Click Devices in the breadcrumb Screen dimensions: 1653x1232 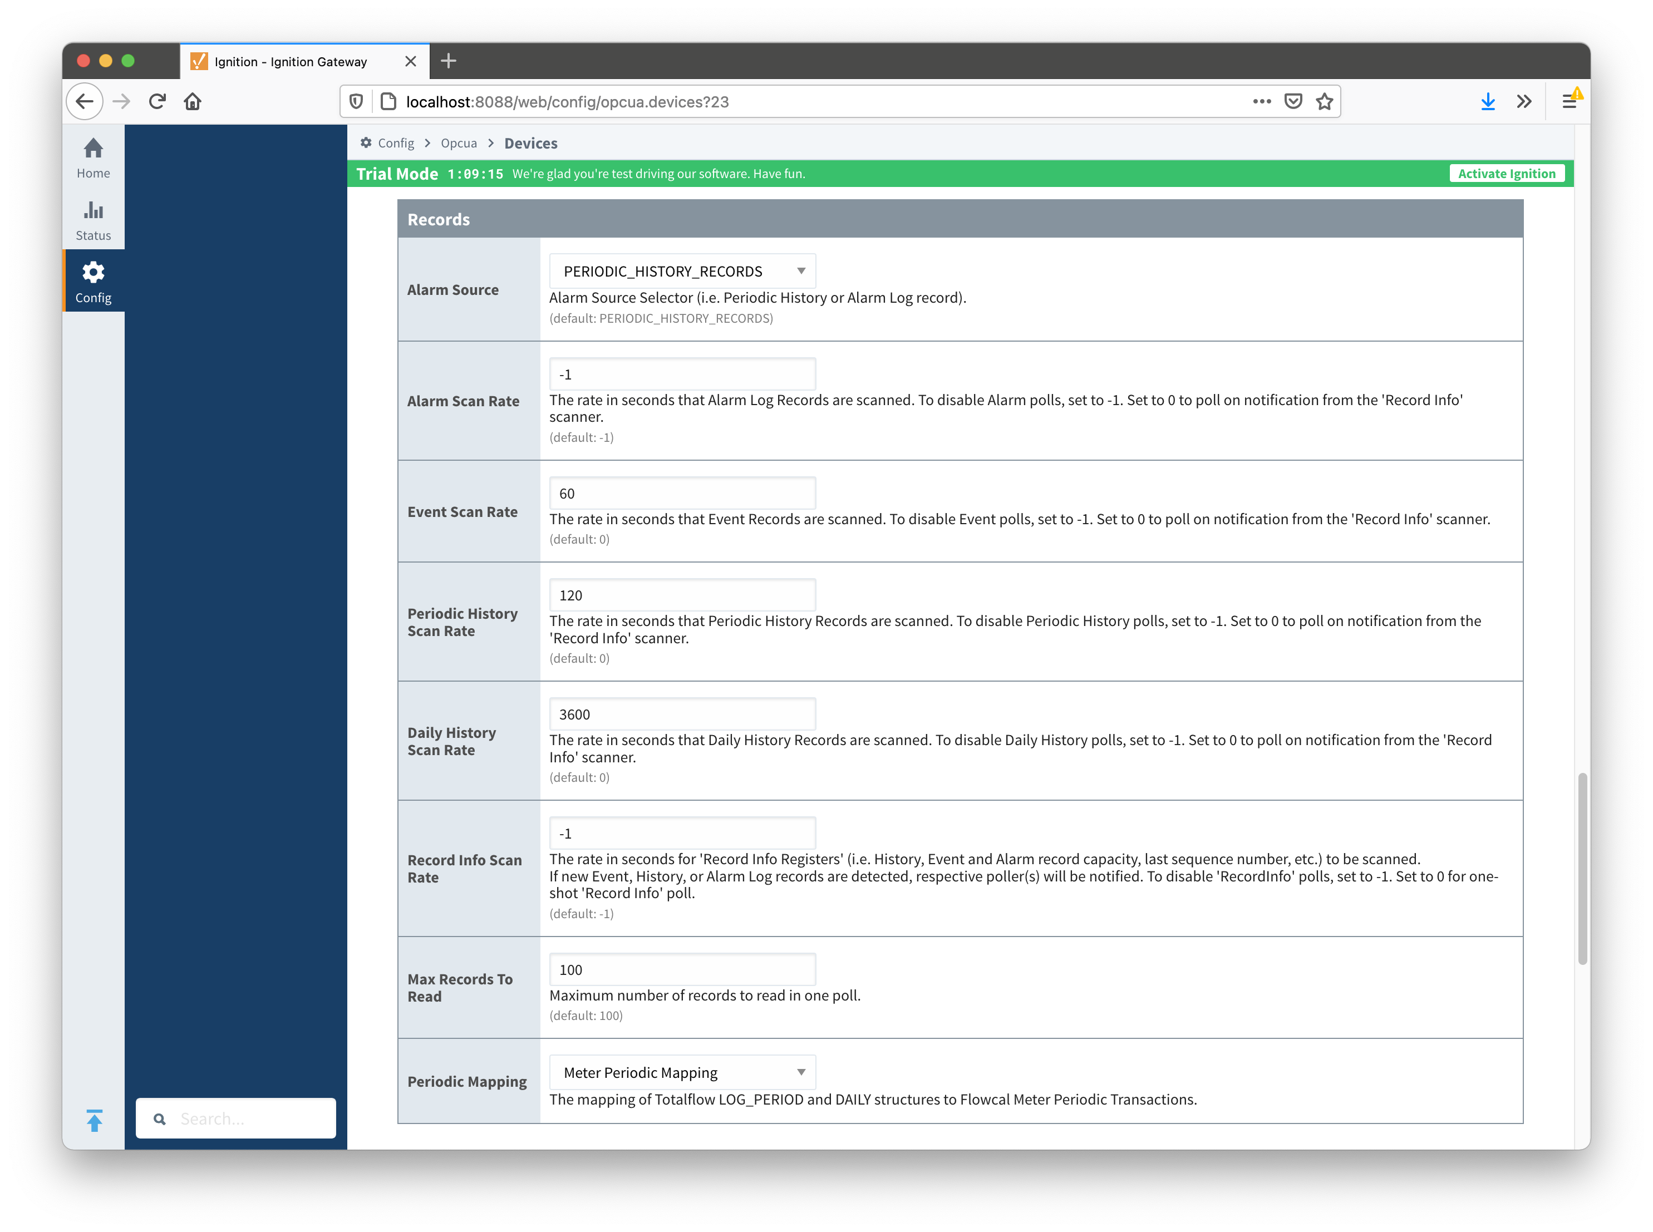pyautogui.click(x=530, y=142)
